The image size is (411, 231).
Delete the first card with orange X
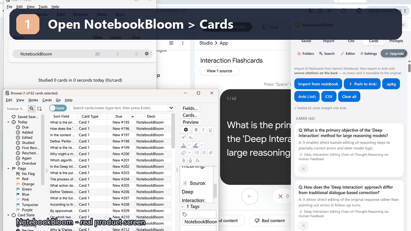[303, 169]
